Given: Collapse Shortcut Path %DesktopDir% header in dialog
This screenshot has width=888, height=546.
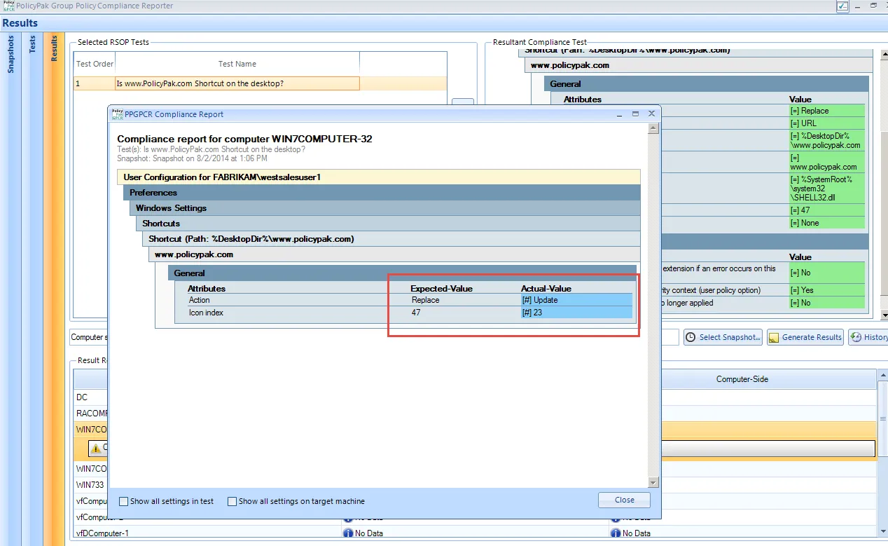Looking at the screenshot, I should (391, 239).
